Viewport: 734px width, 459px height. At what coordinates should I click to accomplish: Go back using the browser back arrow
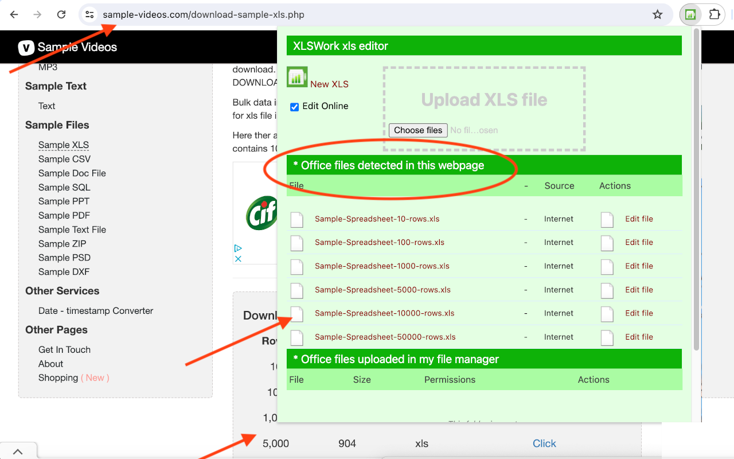tap(14, 14)
